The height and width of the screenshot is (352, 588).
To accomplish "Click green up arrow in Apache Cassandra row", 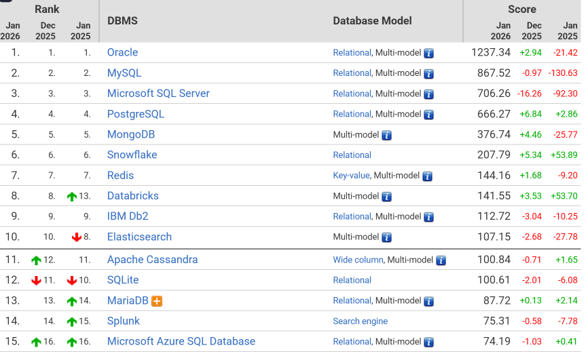I will (x=37, y=260).
